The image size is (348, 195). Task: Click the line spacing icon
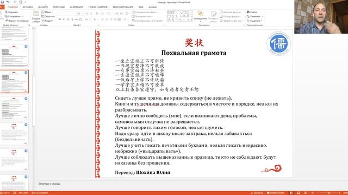pyautogui.click(x=127, y=14)
